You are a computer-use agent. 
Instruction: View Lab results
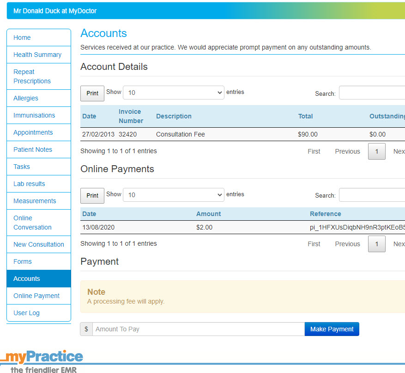click(x=39, y=184)
